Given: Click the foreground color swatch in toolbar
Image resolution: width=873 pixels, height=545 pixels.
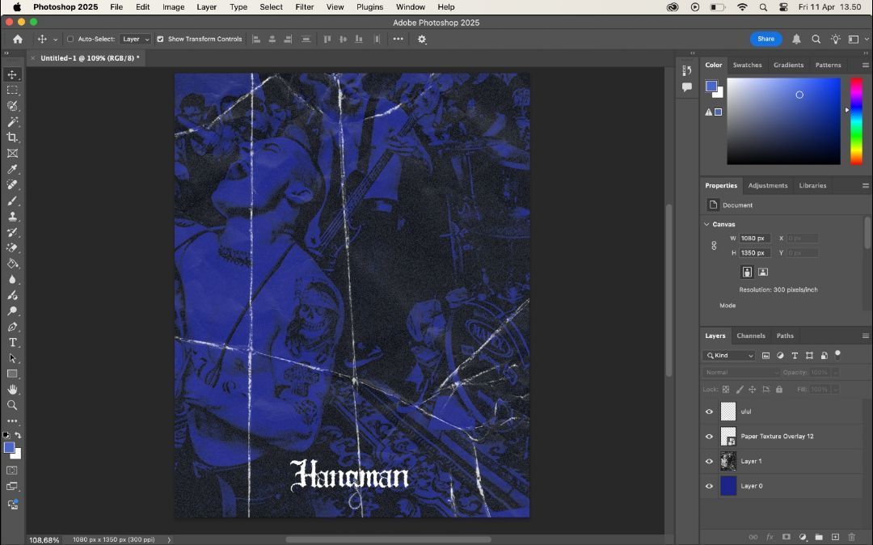Looking at the screenshot, I should [x=9, y=447].
